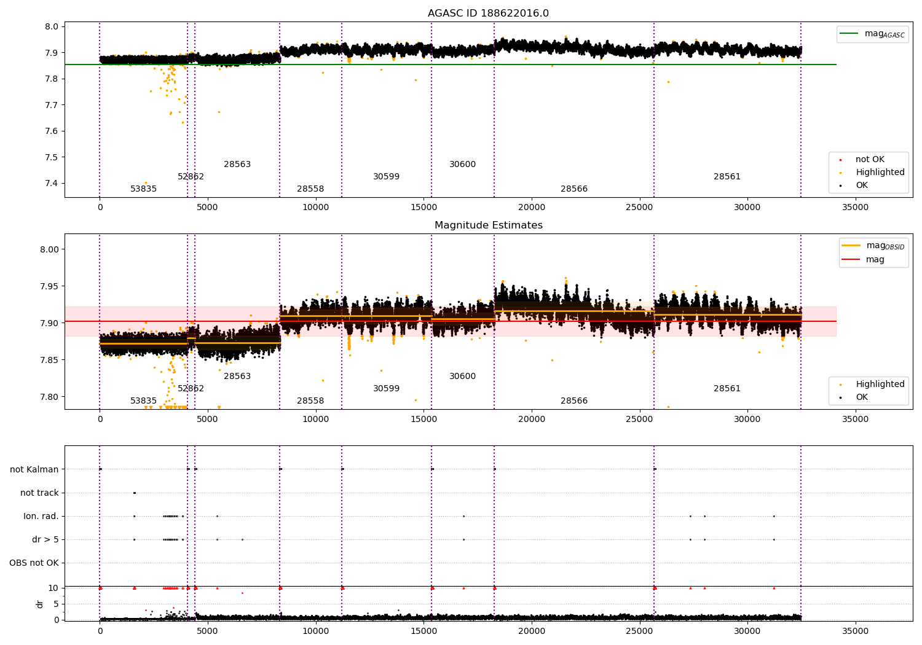922x645 pixels.
Task: Click obsid label 28558 in Magnitude Estimates plot
Action: coord(310,401)
